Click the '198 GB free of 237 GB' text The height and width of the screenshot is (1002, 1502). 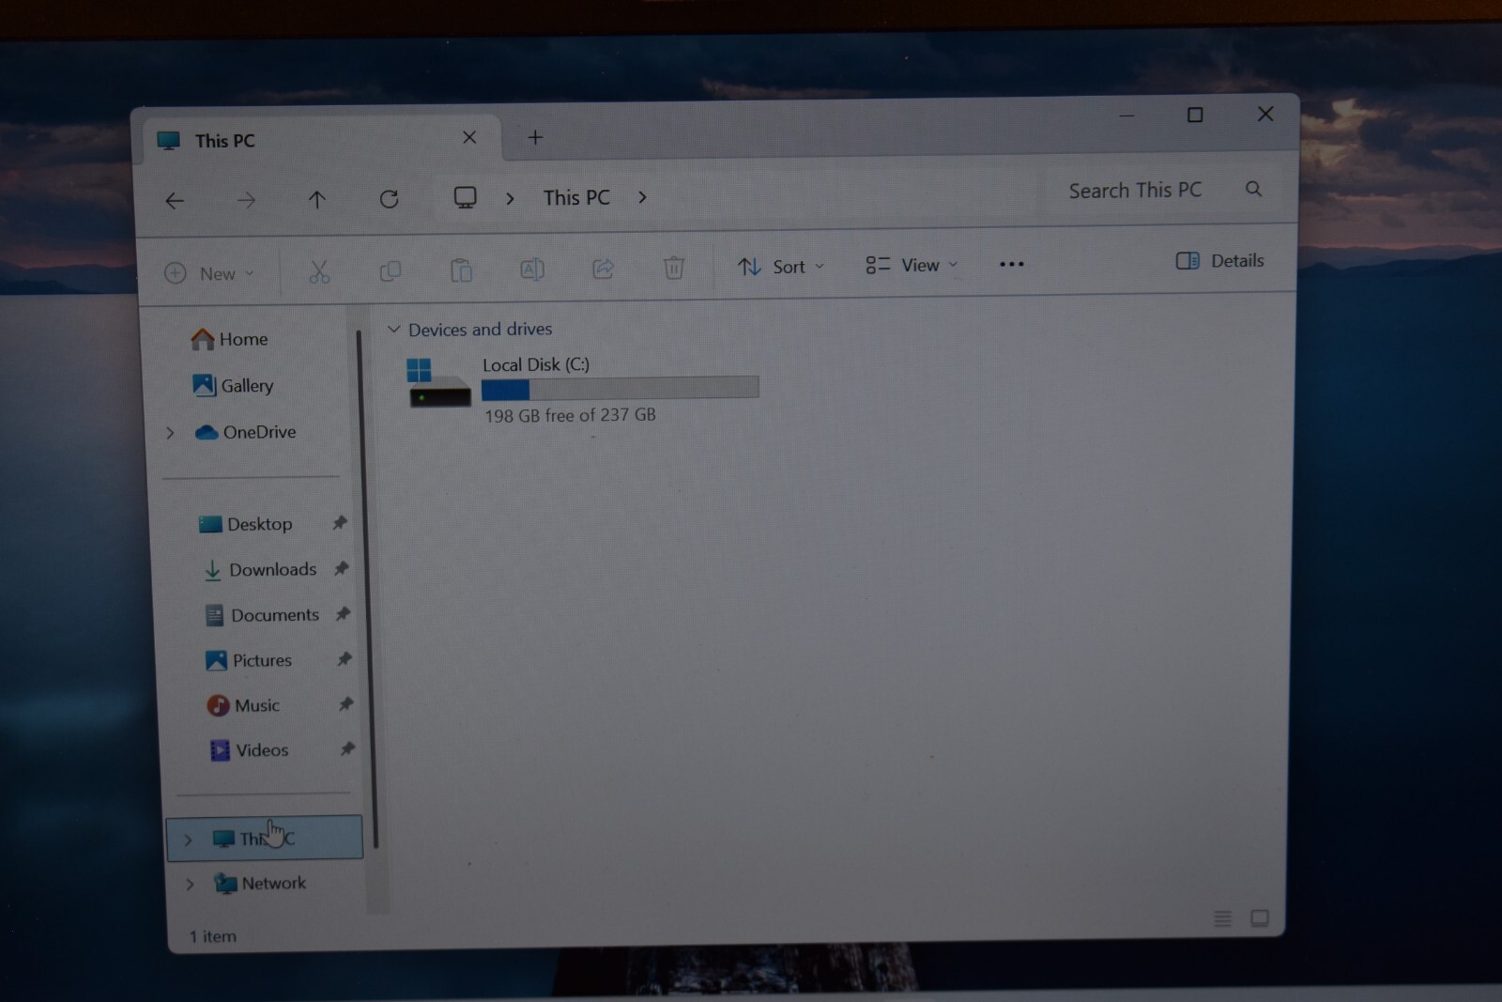(570, 415)
